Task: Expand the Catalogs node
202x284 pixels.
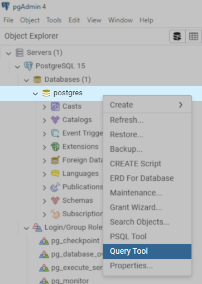Action: coord(44,120)
